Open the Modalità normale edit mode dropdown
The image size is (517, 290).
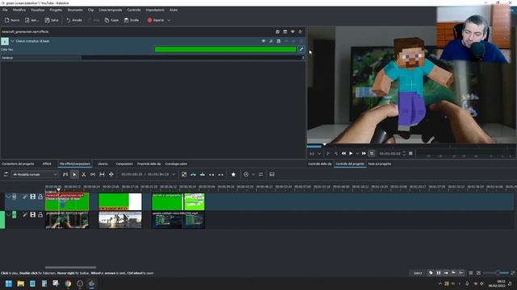point(35,174)
